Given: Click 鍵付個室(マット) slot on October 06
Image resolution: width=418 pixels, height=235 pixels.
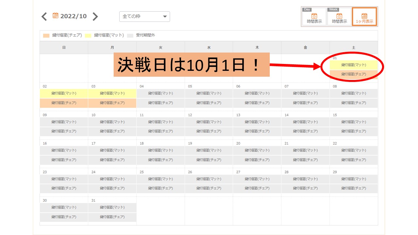Looking at the screenshot, I should click(257, 93).
